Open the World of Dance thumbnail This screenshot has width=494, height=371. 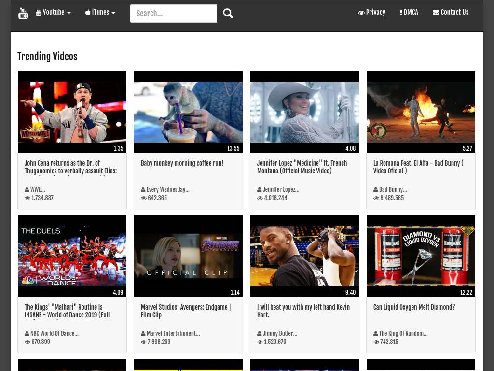tap(72, 256)
